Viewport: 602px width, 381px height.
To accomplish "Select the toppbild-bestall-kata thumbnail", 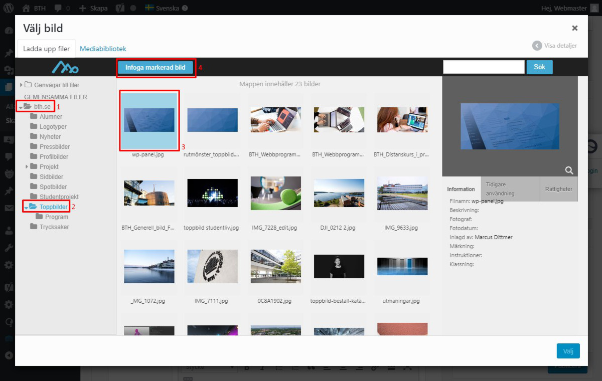I will 339,266.
